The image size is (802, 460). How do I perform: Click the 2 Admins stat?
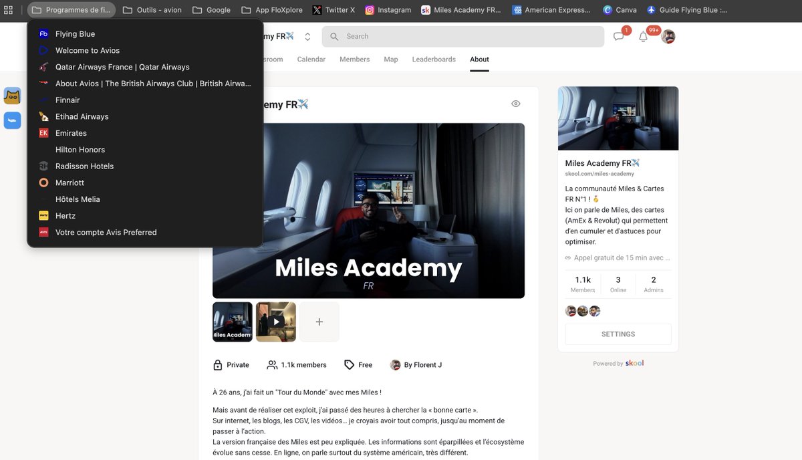tap(654, 284)
